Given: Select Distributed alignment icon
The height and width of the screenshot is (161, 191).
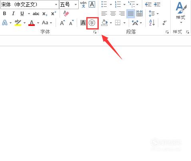Looking at the screenshot, I should pyautogui.click(x=139, y=14).
